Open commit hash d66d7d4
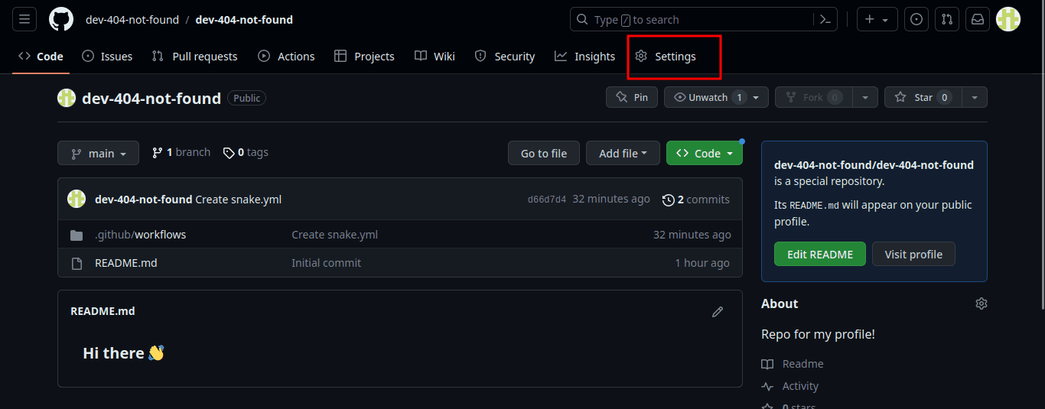1045x409 pixels. coord(547,200)
